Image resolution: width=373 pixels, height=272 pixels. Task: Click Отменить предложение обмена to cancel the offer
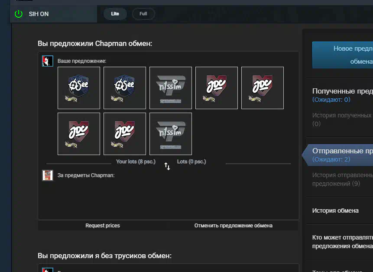pyautogui.click(x=234, y=226)
